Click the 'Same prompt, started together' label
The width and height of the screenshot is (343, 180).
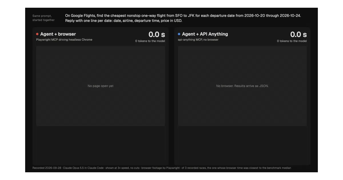[43, 18]
